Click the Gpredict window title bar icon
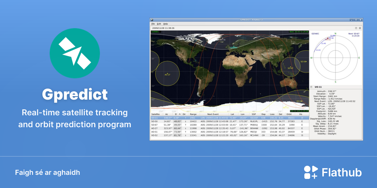Image resolution: width=377 pixels, height=188 pixels. tap(151, 20)
